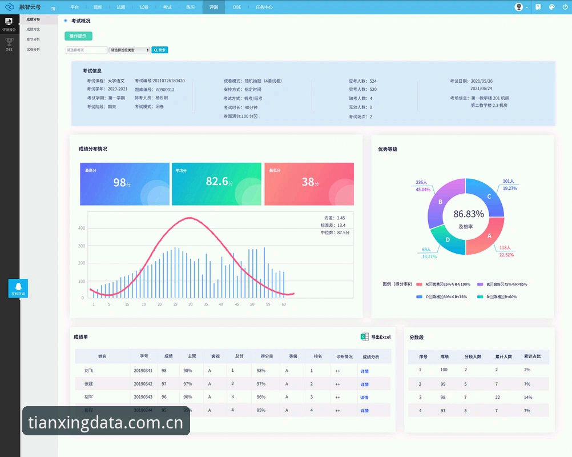Click the red A优秀 legend swatch
This screenshot has width=572, height=457.
419,284
